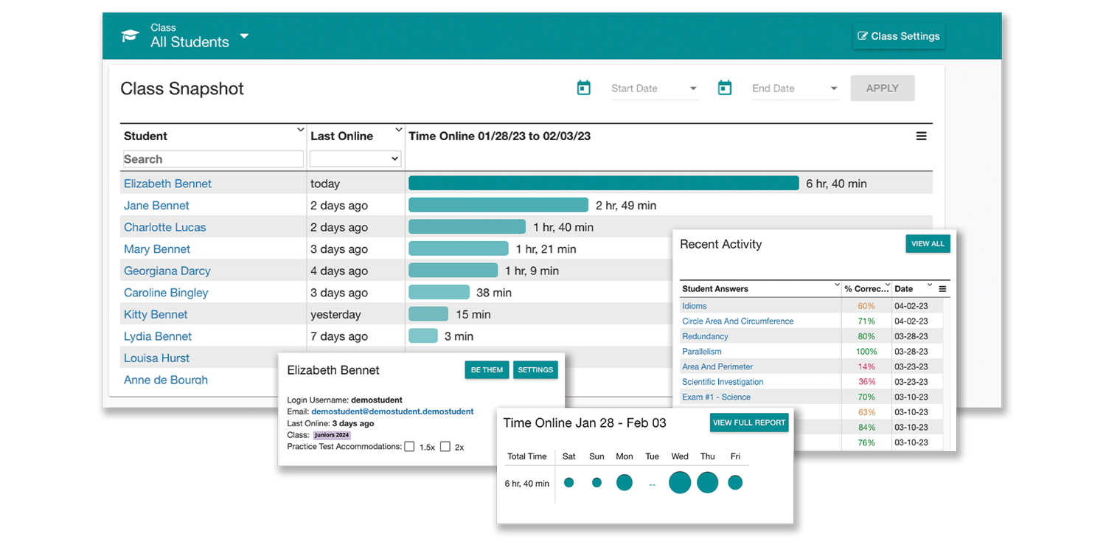Open the Time Online chart hamburger menu
Image resolution: width=1106 pixels, height=553 pixels.
click(x=921, y=136)
